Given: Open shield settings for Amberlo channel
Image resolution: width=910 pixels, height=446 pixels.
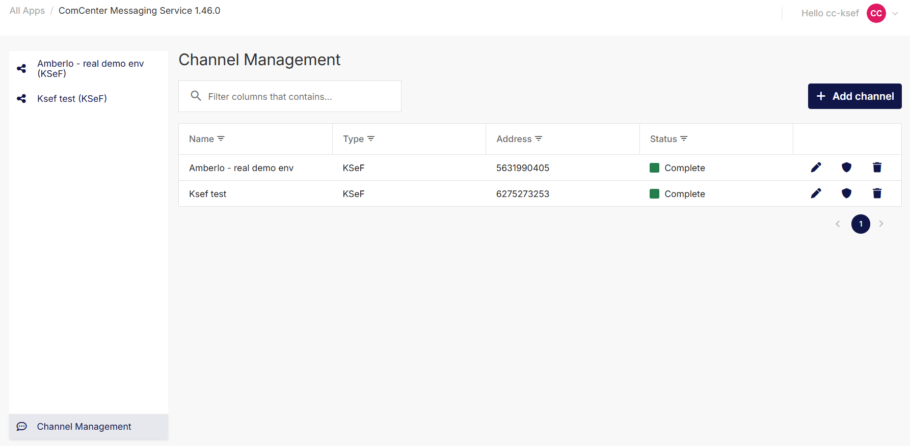Looking at the screenshot, I should click(x=846, y=168).
